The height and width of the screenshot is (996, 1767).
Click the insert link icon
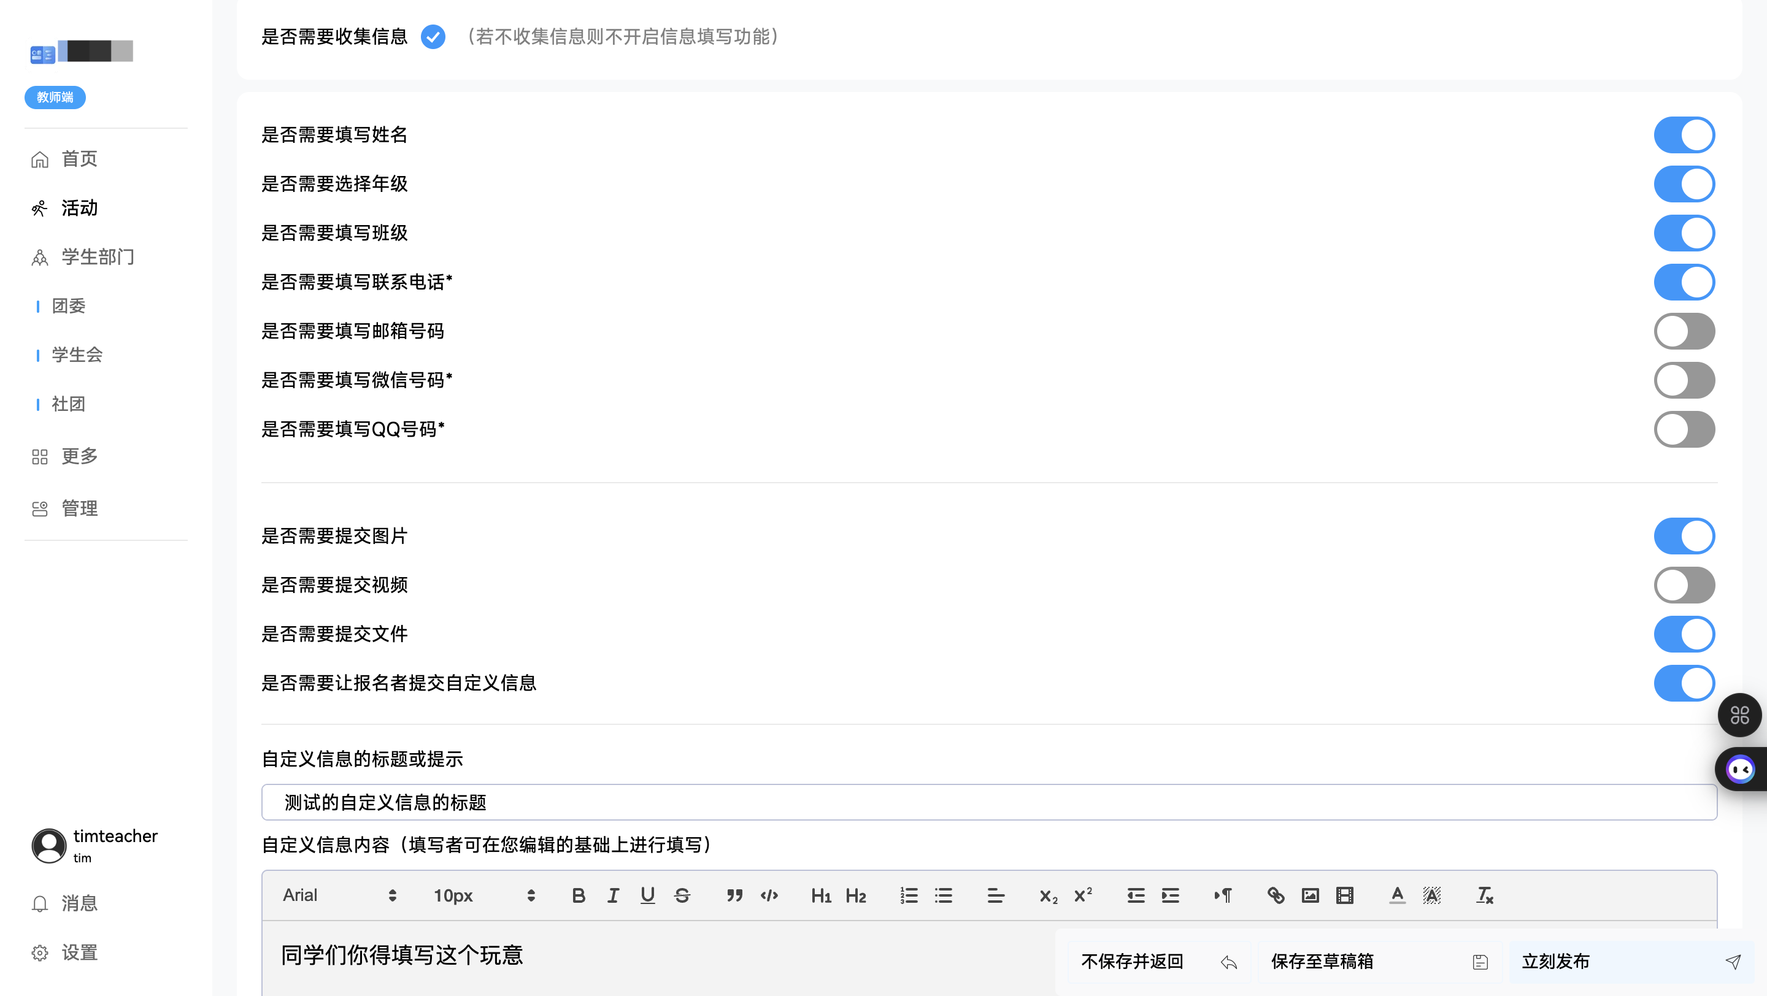(x=1275, y=895)
